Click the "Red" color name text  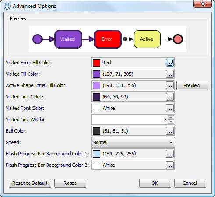point(107,63)
